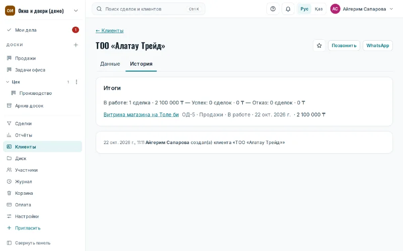Click the search magnifier icon
This screenshot has width=403, height=251.
(x=99, y=9)
